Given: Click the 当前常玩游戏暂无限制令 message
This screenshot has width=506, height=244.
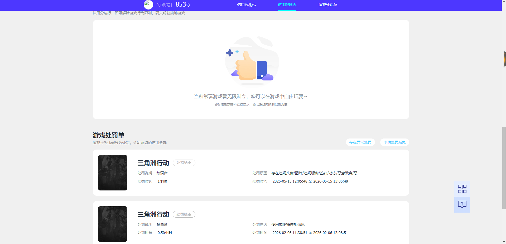Looking at the screenshot, I should pos(250,97).
